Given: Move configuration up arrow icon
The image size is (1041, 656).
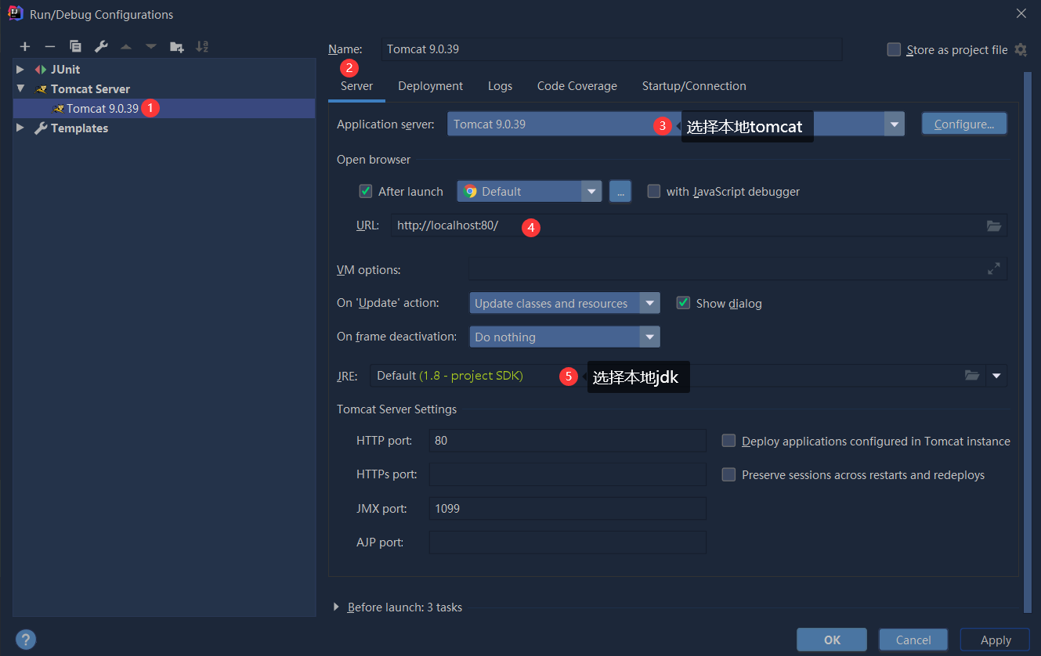Looking at the screenshot, I should (x=125, y=47).
